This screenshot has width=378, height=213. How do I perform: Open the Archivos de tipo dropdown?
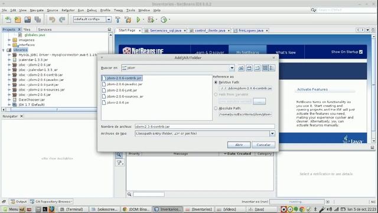point(272,134)
